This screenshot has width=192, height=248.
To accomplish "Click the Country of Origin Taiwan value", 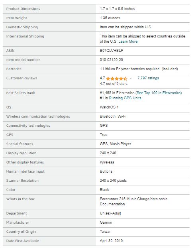I will pyautogui.click(x=106, y=232).
